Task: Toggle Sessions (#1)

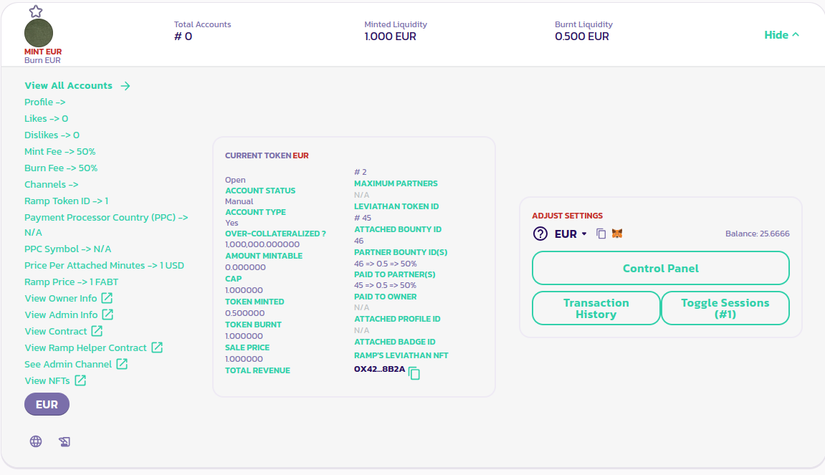Action: point(725,308)
